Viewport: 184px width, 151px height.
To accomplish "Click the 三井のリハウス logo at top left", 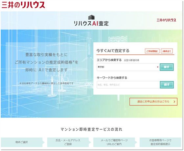I will click(23, 5).
